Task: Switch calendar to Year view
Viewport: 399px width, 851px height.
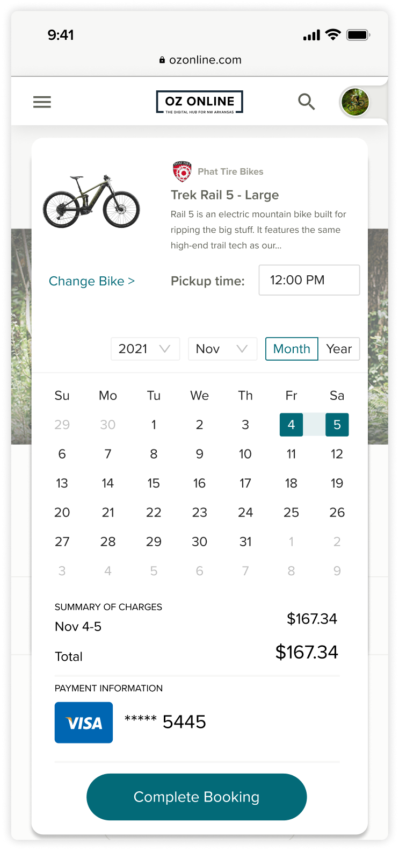Action: (x=339, y=349)
